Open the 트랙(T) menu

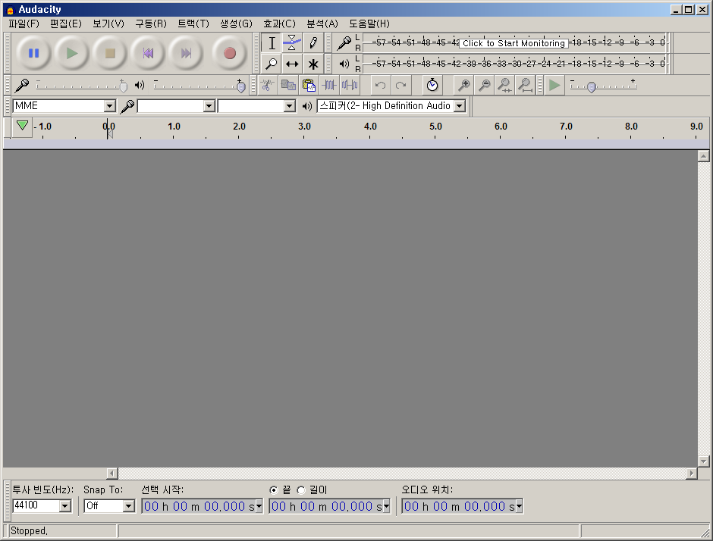pyautogui.click(x=193, y=23)
